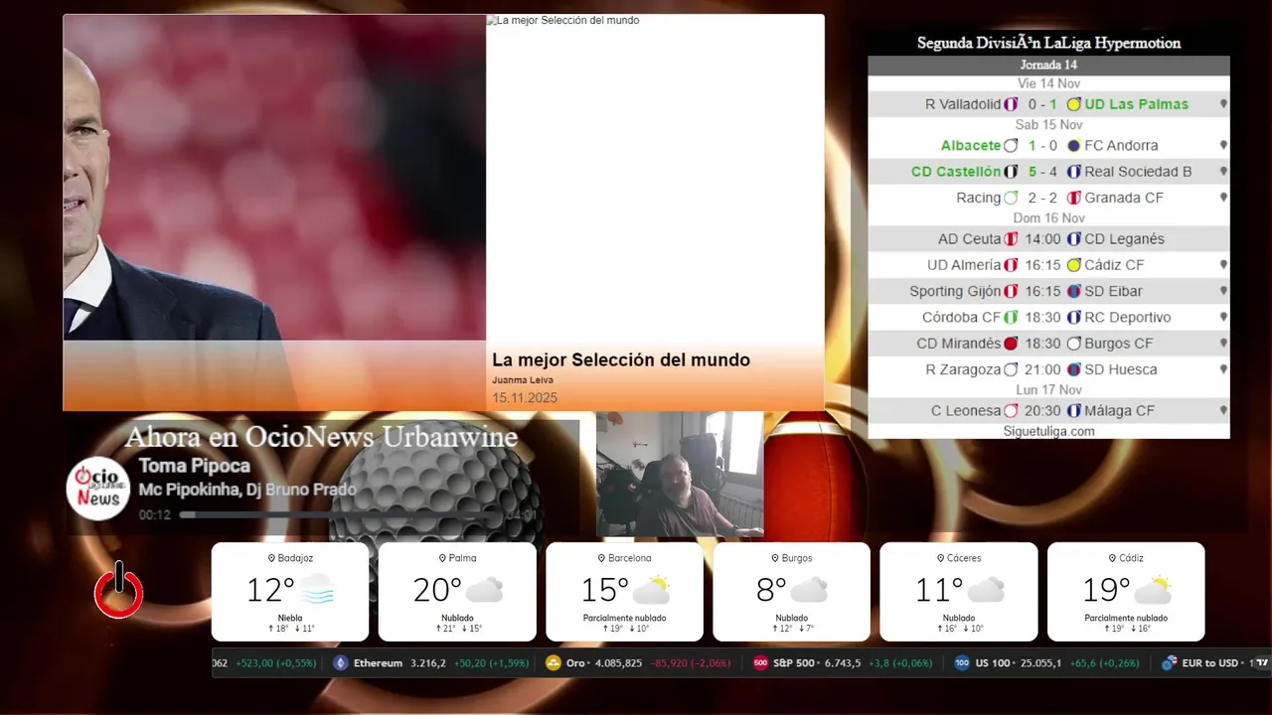Screen dimensions: 1272x715
Task: Click artist Mc Pipokinha, Dj Bruno Prado
Action: [247, 490]
